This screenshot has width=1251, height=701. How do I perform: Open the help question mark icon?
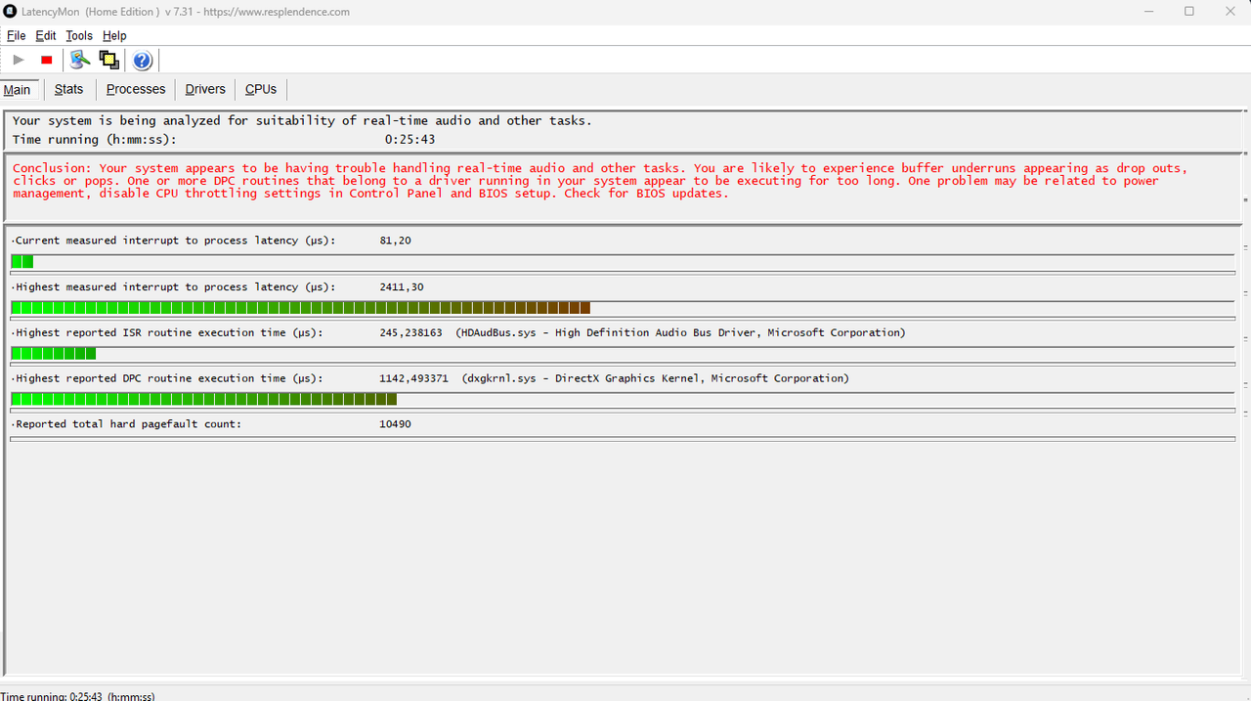[x=143, y=61]
